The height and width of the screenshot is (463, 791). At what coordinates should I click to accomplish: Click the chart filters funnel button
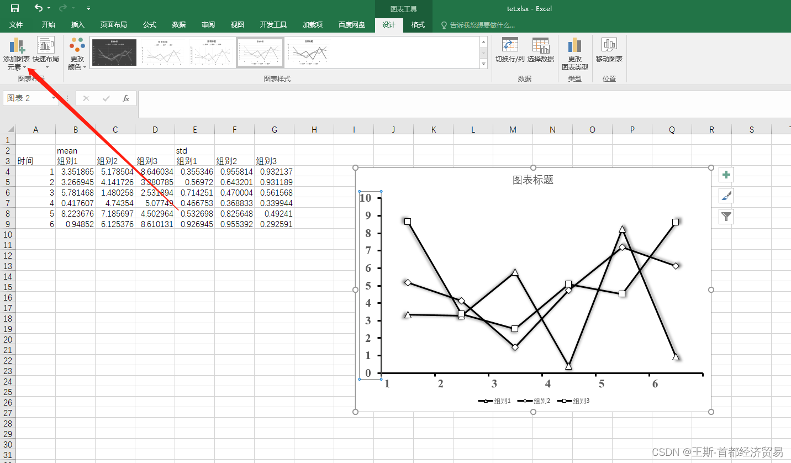pos(726,217)
